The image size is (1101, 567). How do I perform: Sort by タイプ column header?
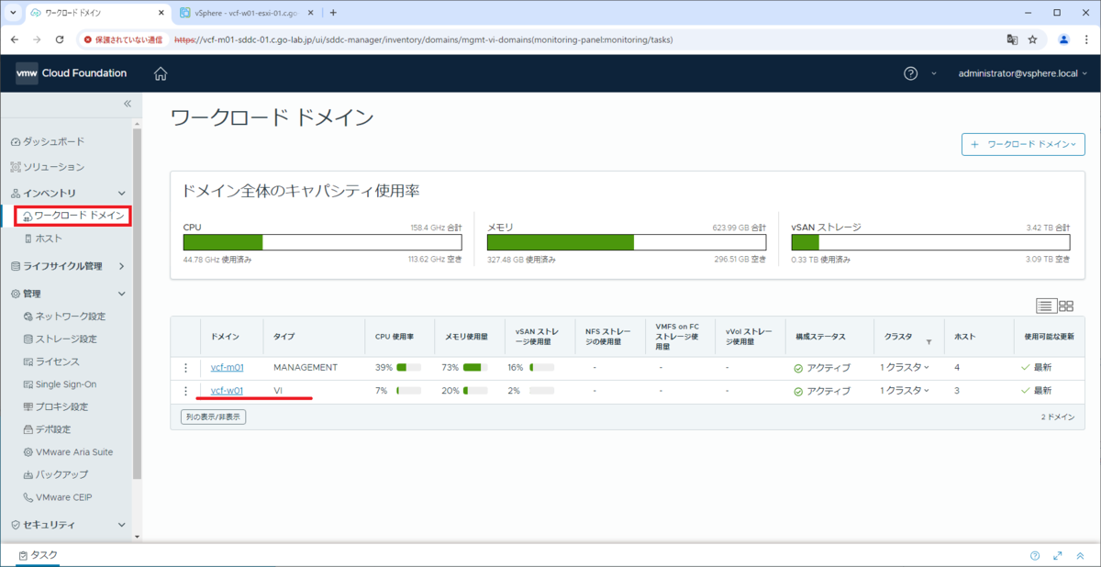(x=284, y=338)
